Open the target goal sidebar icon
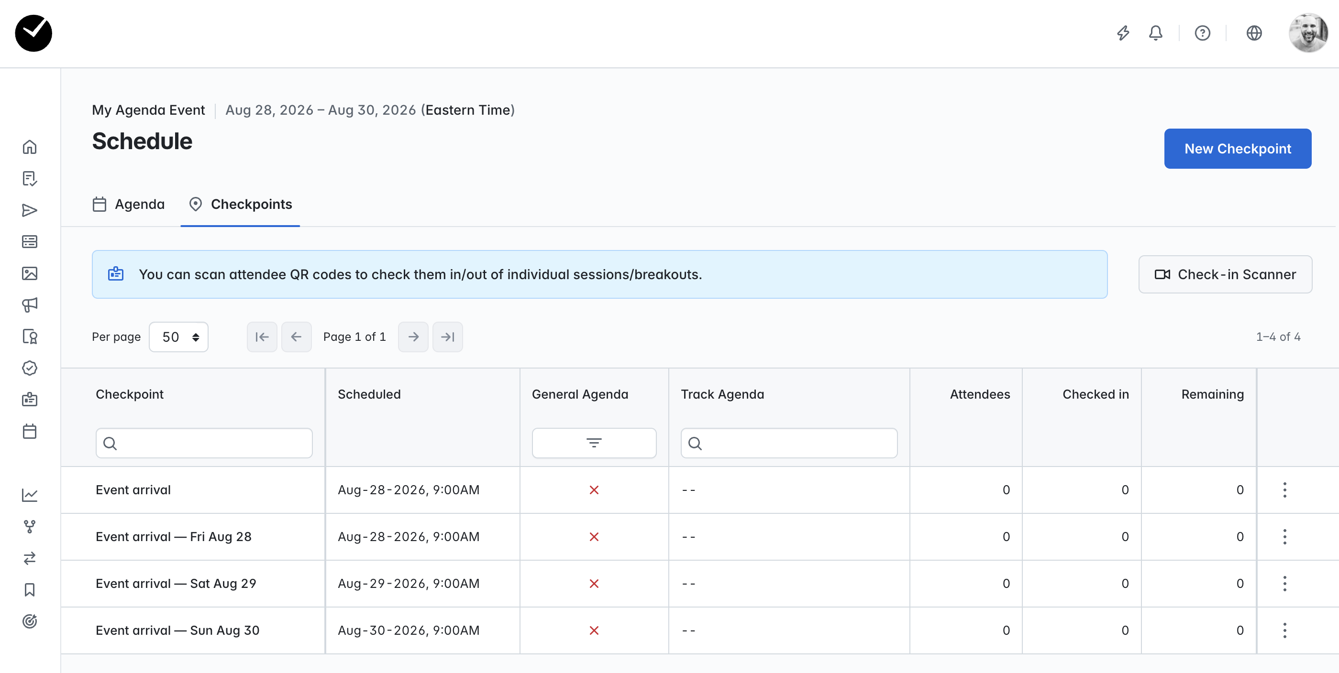This screenshot has height=673, width=1339. pyautogui.click(x=30, y=621)
